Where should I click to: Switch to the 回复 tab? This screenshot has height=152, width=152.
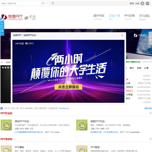pos(139,68)
